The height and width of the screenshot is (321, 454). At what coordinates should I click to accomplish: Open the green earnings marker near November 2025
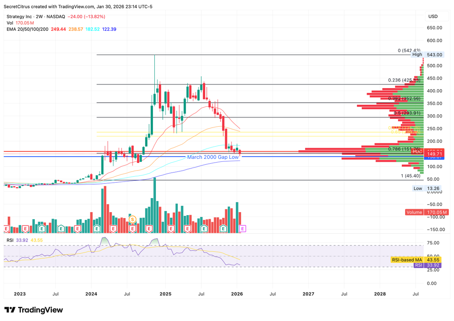tap(223, 228)
